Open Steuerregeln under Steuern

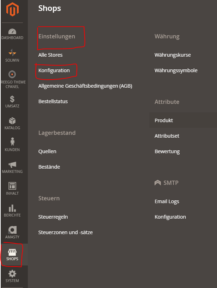53,217
